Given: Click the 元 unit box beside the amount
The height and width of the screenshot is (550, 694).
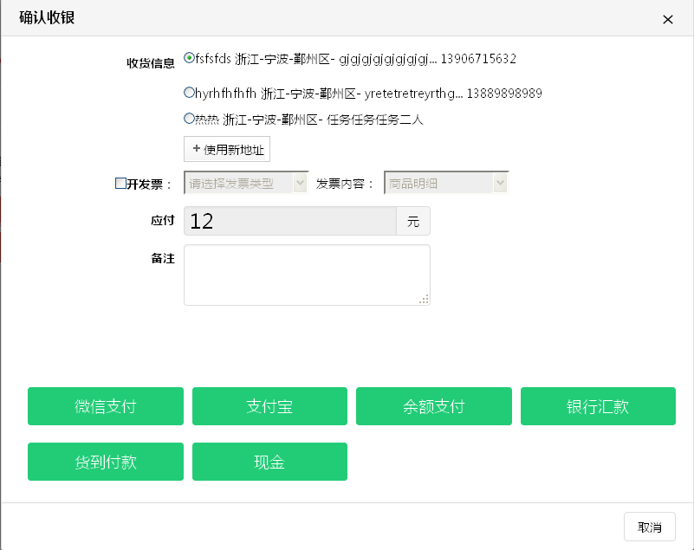Looking at the screenshot, I should [x=413, y=221].
